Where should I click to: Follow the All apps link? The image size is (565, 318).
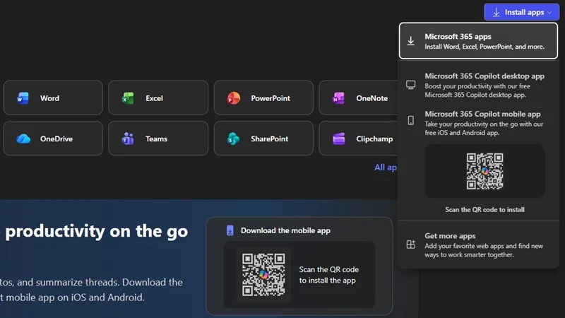[x=386, y=167]
